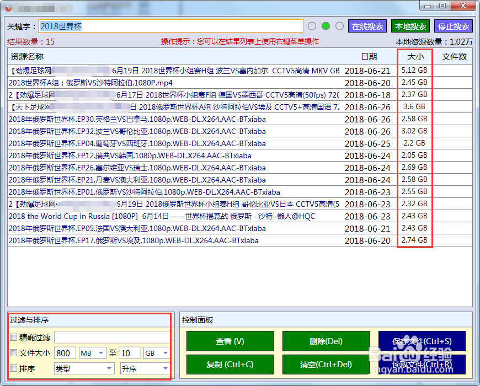Click the 保存文件 (Ctrl+S) save button
The width and height of the screenshot is (480, 386).
(x=422, y=341)
